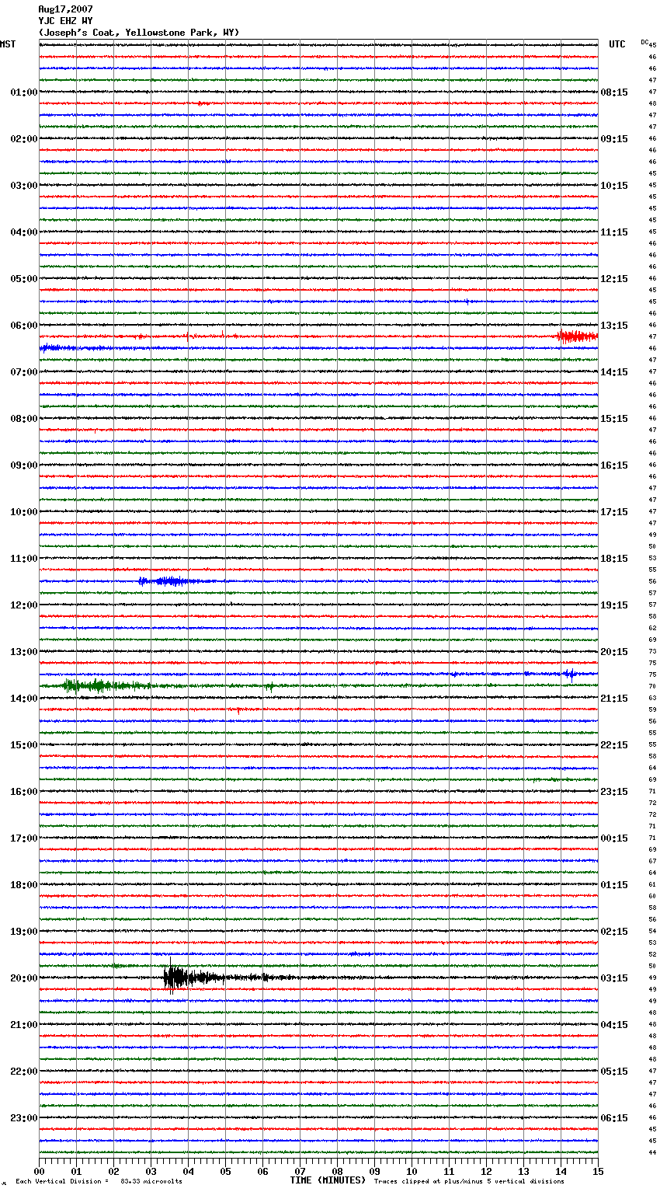Click the 00:15 UTC time label
Image resolution: width=660 pixels, height=1192 pixels.
click(x=614, y=838)
